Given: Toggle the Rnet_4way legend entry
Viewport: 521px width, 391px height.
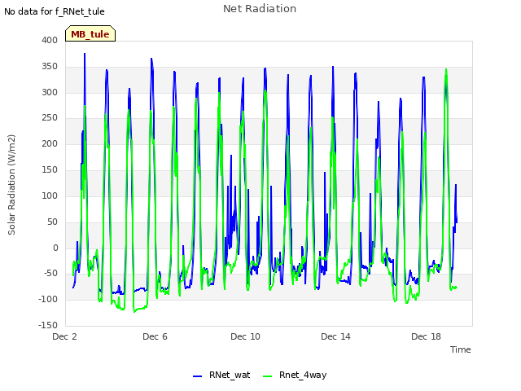Looking at the screenshot, I should point(295,375).
